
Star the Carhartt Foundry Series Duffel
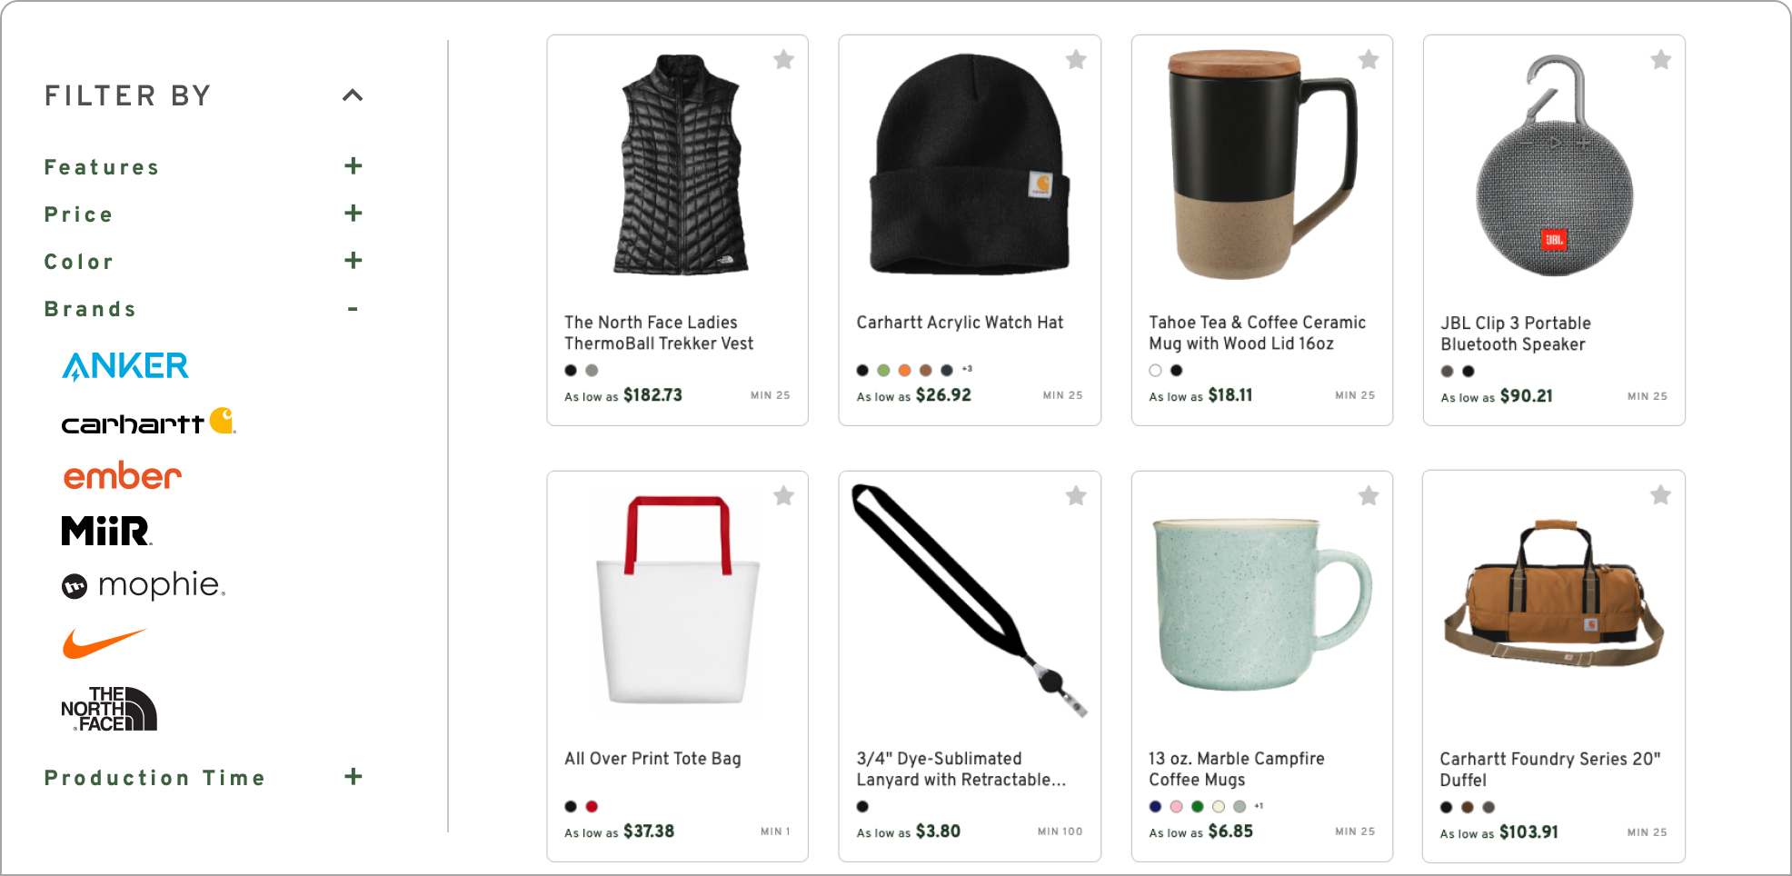pyautogui.click(x=1660, y=495)
